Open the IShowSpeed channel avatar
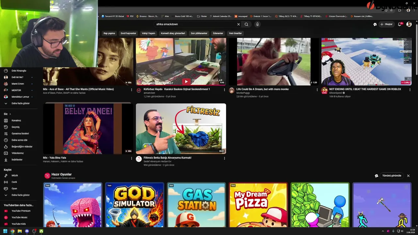418x235 pixels. coord(324,90)
